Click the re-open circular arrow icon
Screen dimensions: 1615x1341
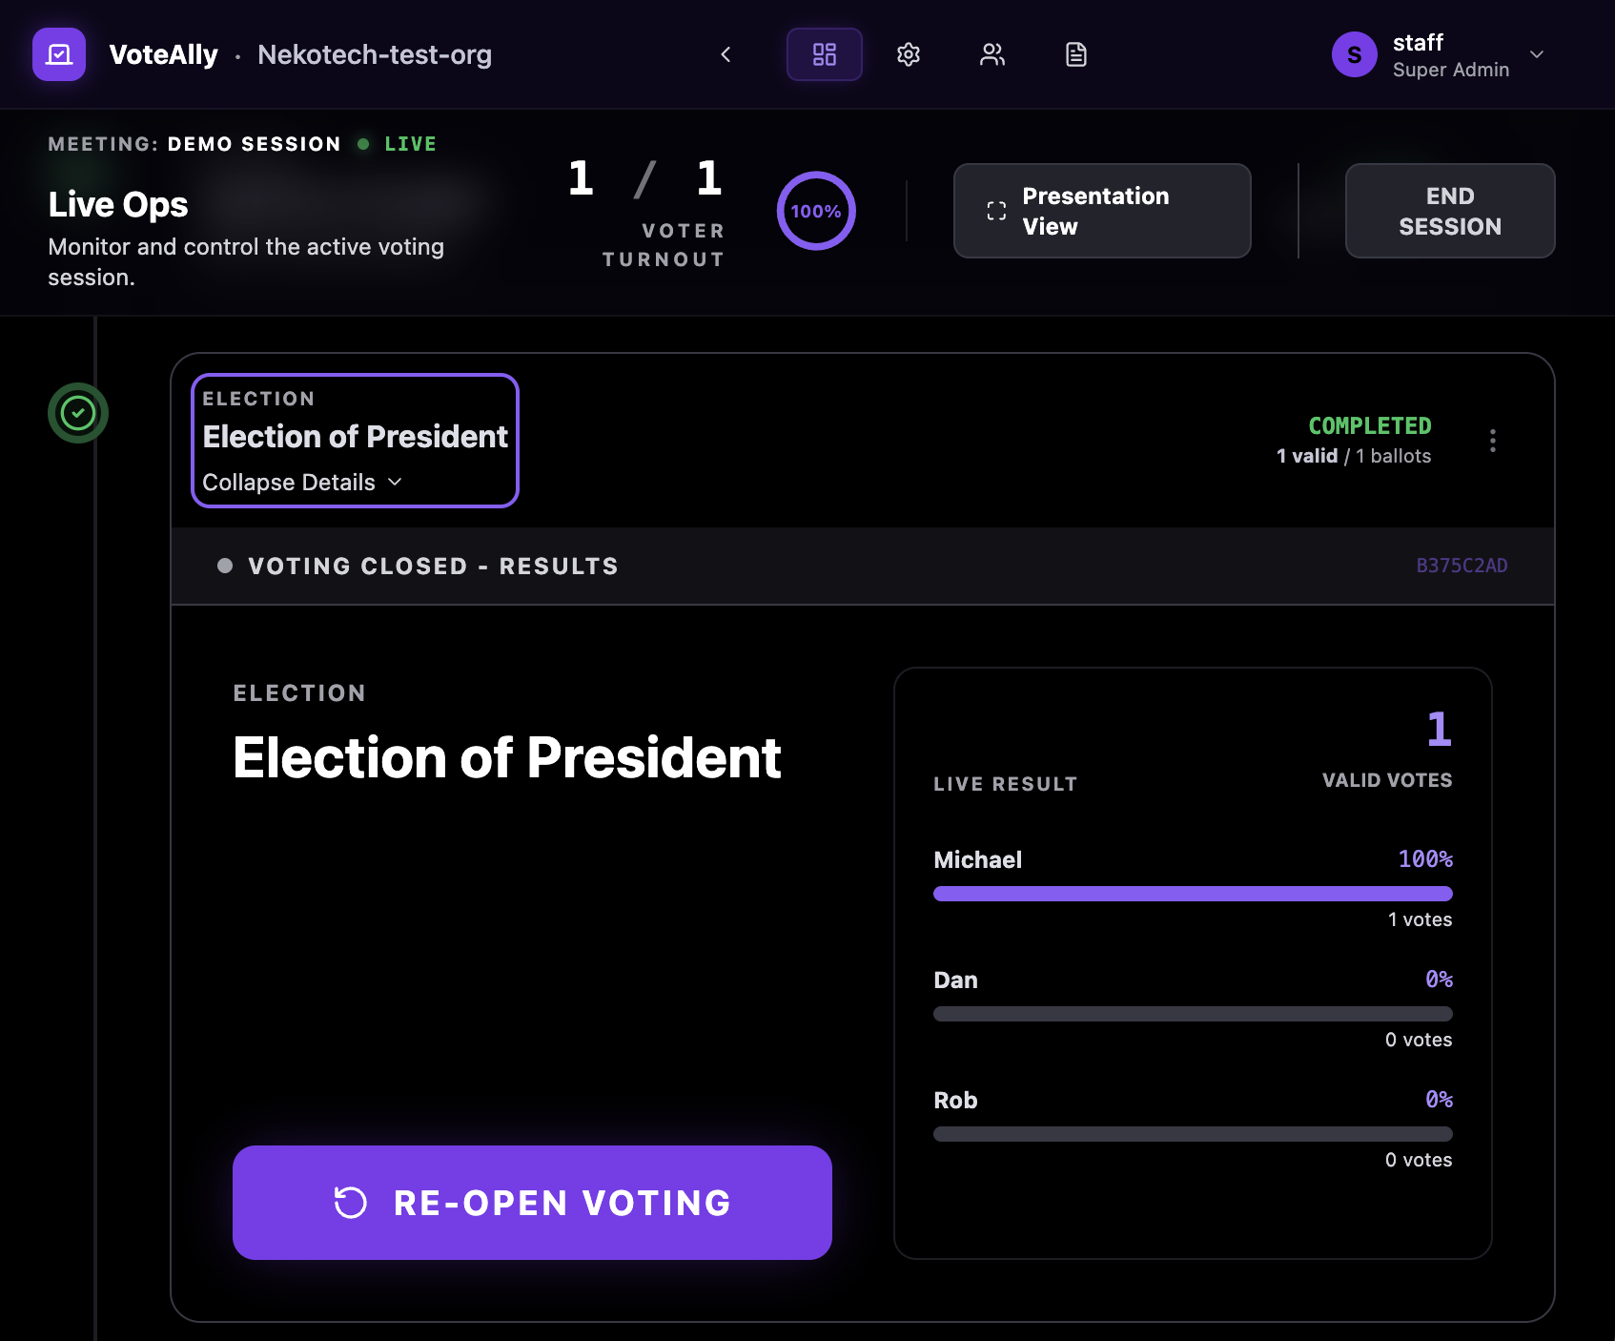tap(352, 1203)
